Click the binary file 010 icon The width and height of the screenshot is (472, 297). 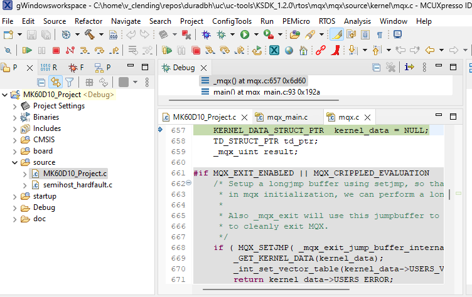(x=113, y=35)
